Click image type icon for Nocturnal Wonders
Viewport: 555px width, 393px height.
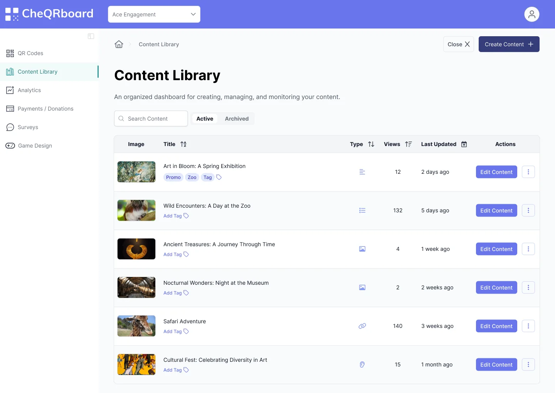click(x=362, y=287)
